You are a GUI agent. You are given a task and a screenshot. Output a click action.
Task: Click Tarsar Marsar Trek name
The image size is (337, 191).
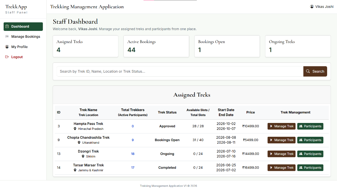point(88,165)
